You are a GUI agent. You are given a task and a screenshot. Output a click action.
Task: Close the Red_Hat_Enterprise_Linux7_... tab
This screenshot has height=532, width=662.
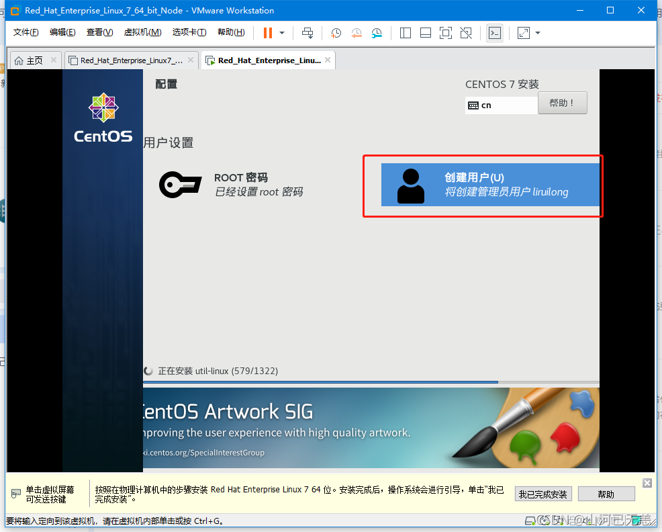(191, 60)
